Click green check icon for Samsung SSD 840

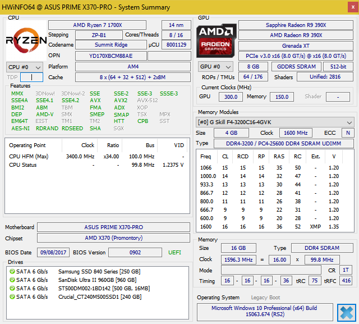coord(12,272)
